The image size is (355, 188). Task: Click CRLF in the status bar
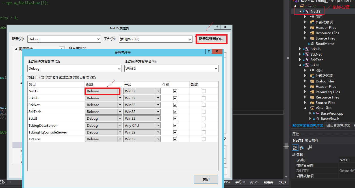pyautogui.click(x=282, y=182)
